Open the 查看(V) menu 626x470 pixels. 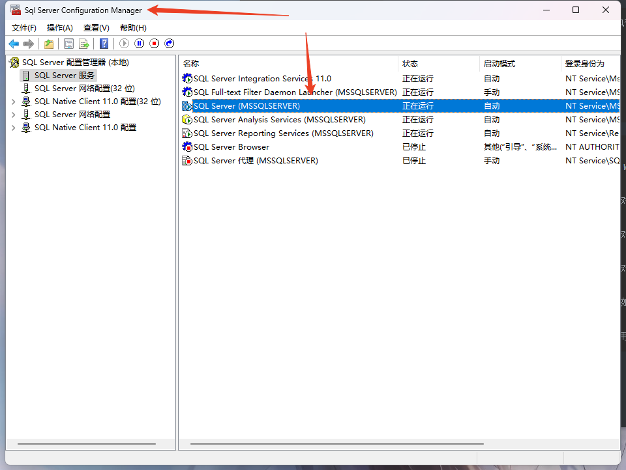click(95, 27)
